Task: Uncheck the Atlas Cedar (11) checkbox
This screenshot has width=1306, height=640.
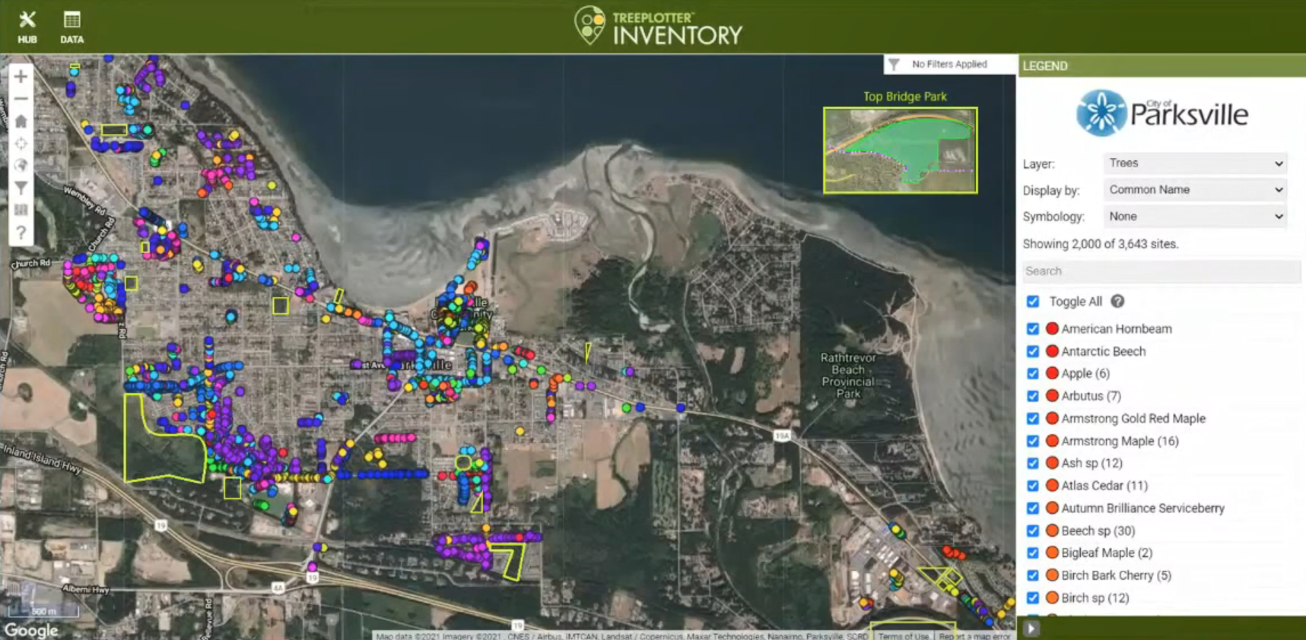Action: [1032, 486]
